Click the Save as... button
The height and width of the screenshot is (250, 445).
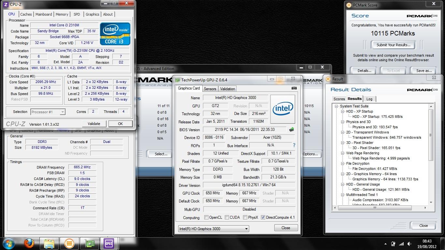[x=424, y=71]
